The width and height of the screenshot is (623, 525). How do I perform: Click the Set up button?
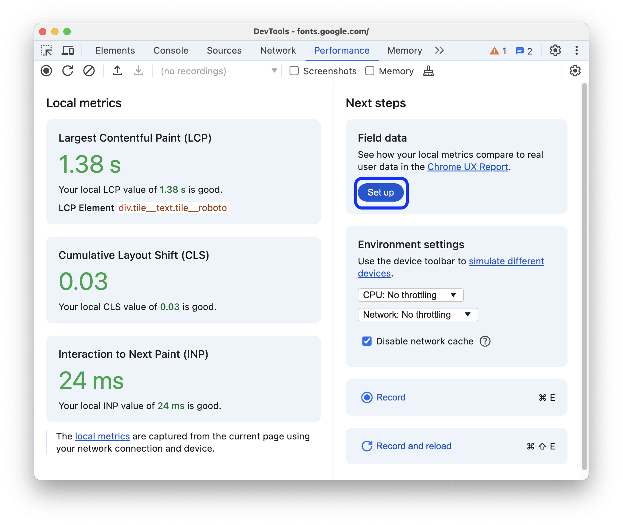coord(381,193)
